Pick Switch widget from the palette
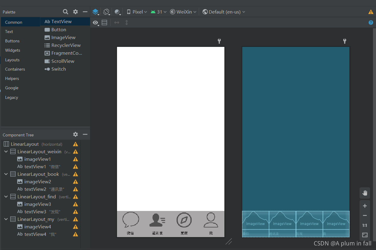The height and width of the screenshot is (250, 376). pos(65,69)
